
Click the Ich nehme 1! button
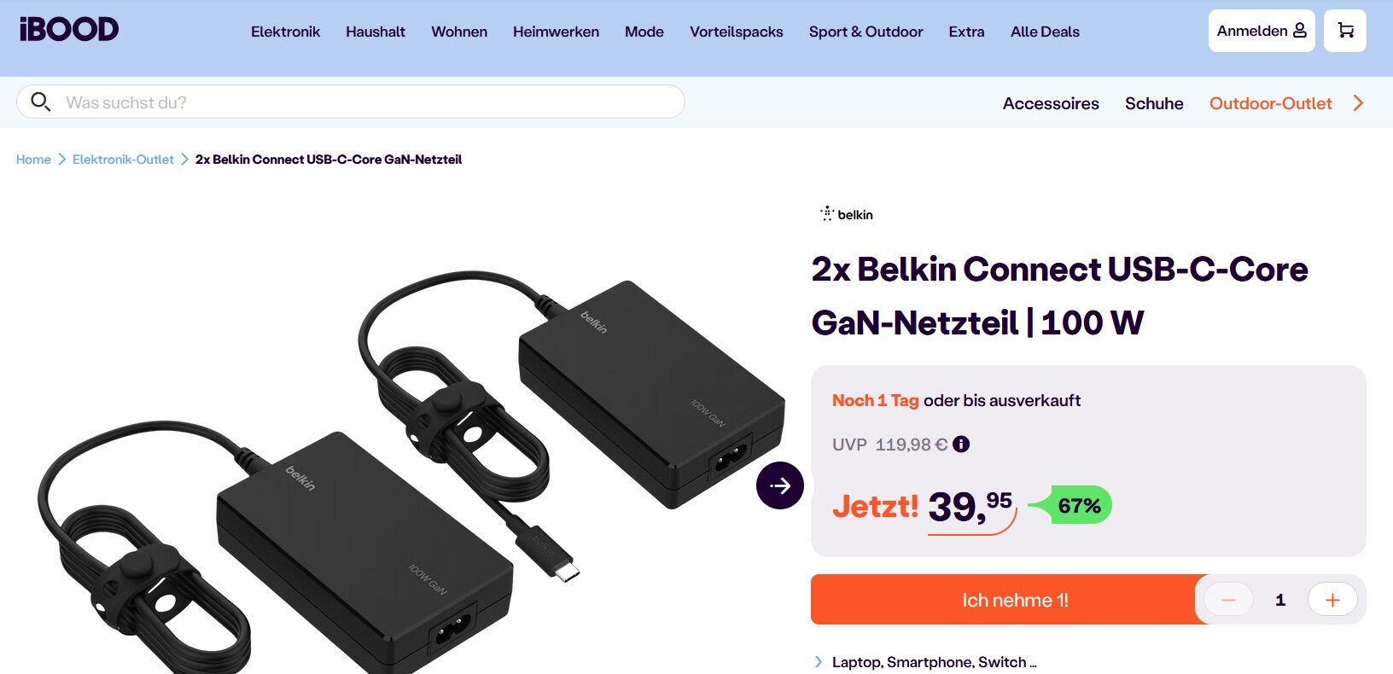click(x=1015, y=600)
